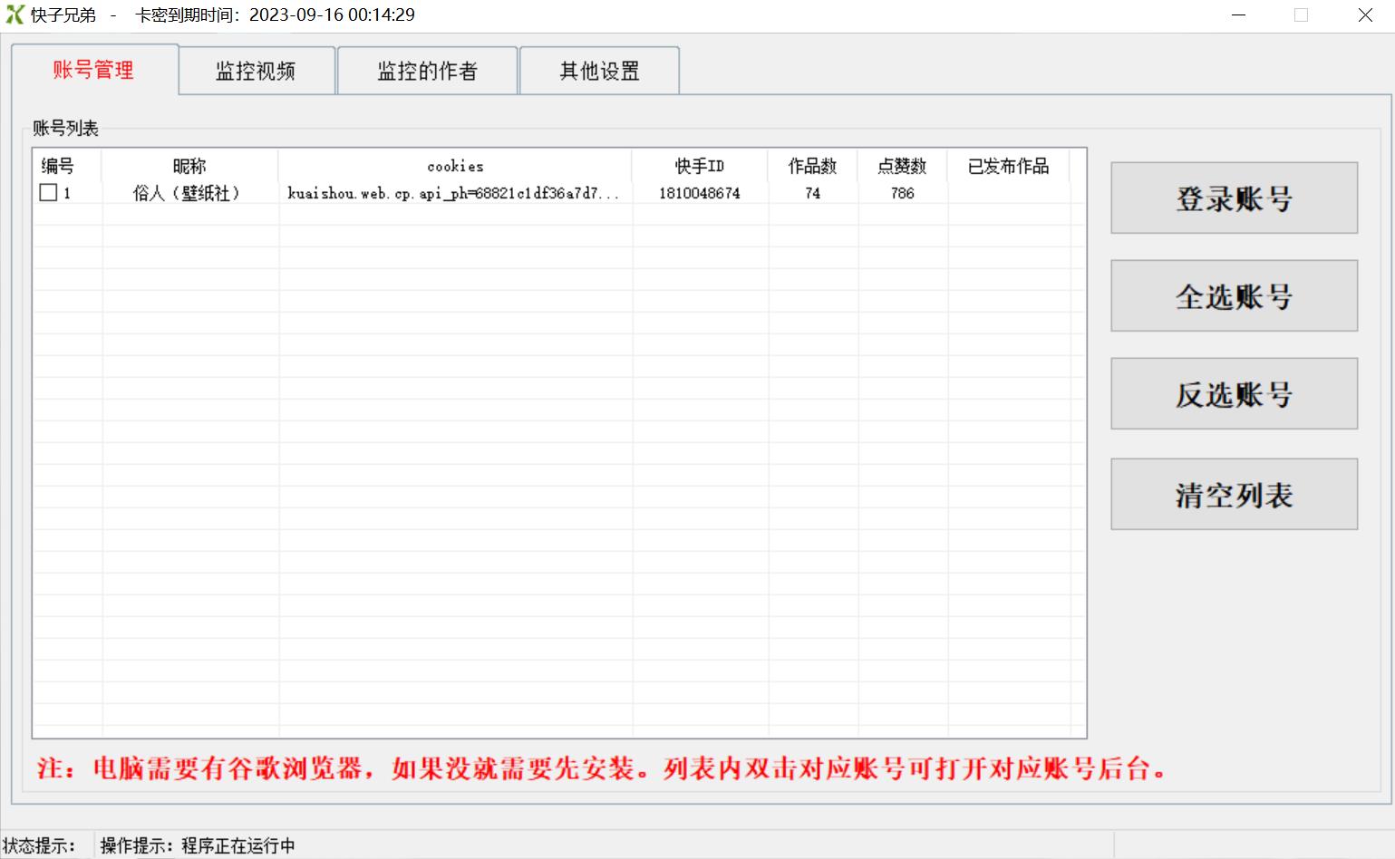The width and height of the screenshot is (1395, 859).
Task: Click the 昵称 column header
Action: coord(189,166)
